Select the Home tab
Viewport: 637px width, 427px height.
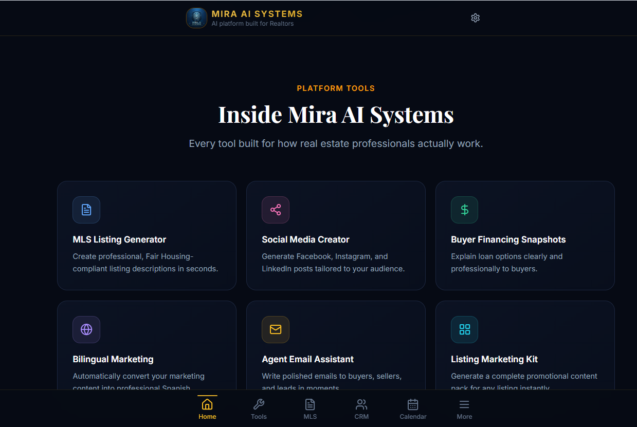tap(207, 409)
